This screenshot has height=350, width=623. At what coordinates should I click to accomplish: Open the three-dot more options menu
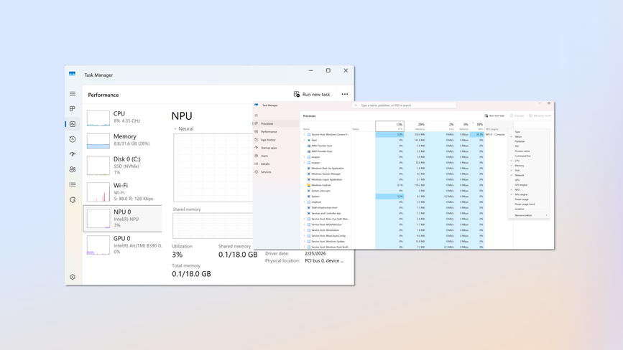click(345, 95)
